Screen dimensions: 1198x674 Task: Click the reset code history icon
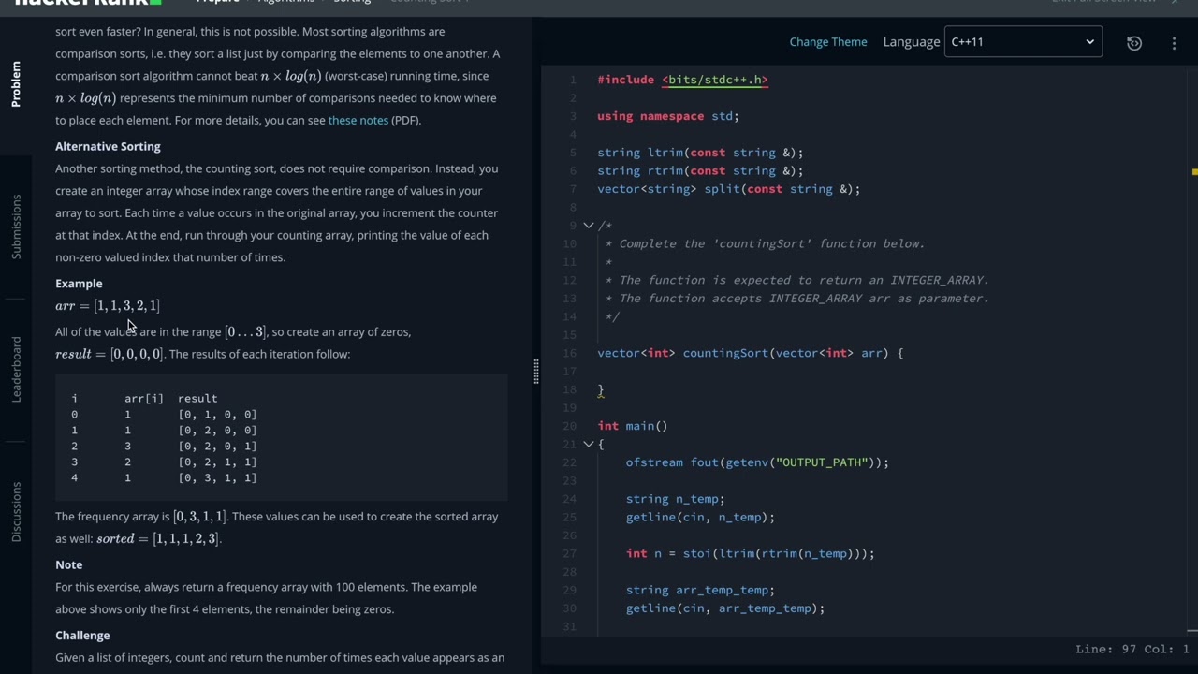tap(1134, 42)
